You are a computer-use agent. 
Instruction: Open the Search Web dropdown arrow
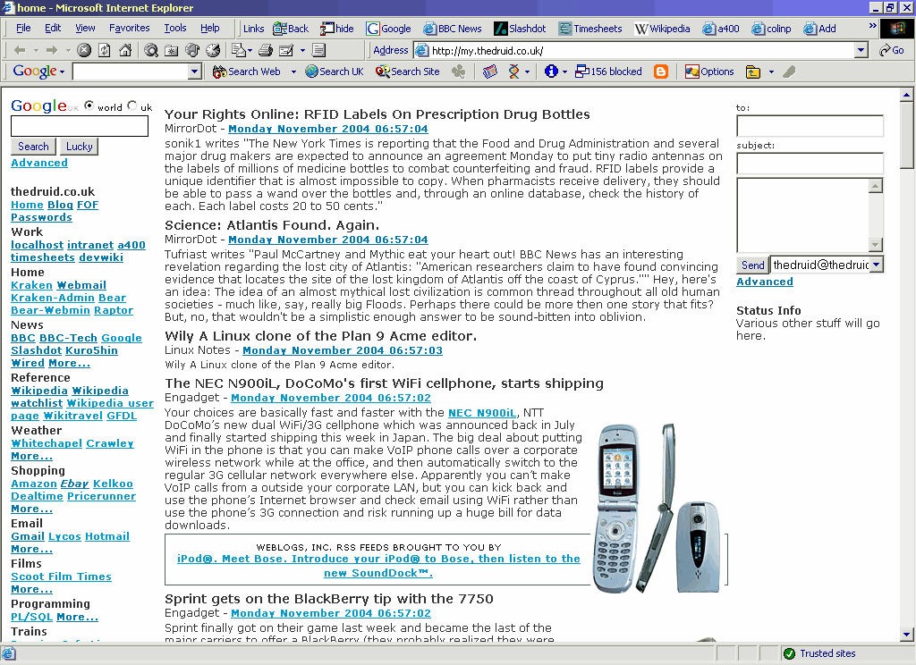click(x=293, y=72)
